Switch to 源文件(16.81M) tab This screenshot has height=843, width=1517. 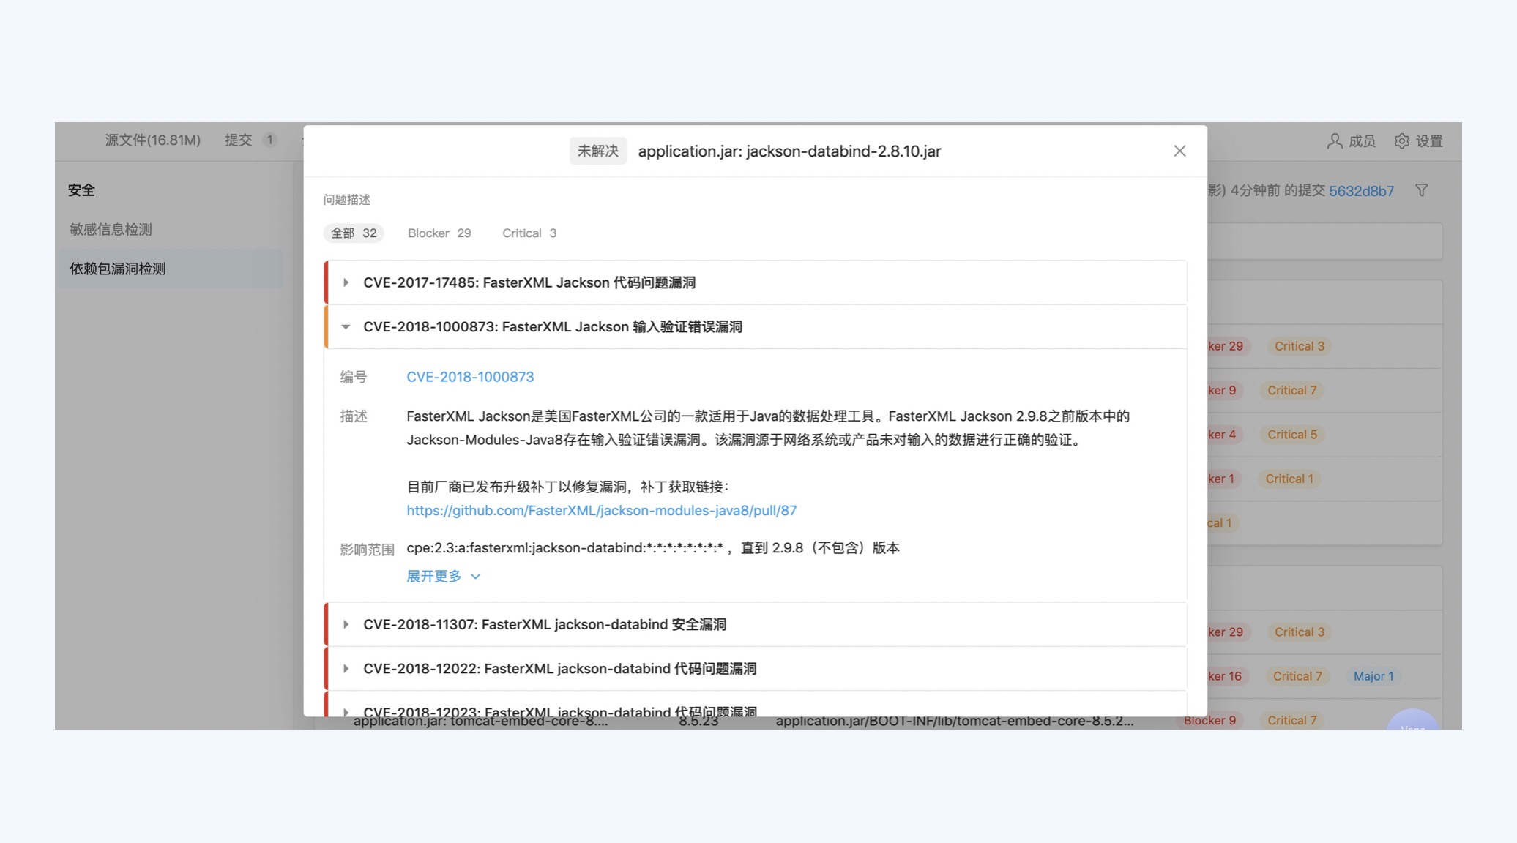[152, 140]
